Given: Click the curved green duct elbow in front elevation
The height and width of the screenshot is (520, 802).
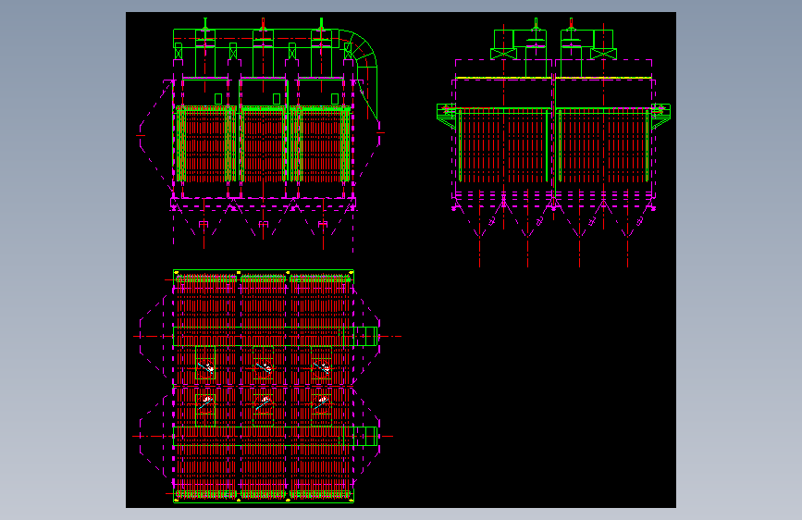Looking at the screenshot, I should [x=360, y=50].
